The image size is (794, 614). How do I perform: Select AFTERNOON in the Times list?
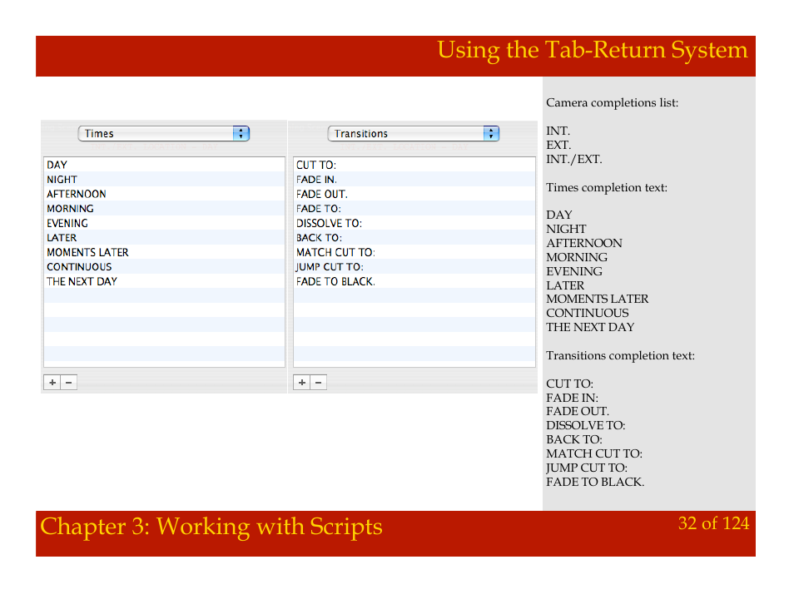coord(164,195)
